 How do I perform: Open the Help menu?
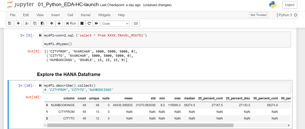(x=121, y=15)
